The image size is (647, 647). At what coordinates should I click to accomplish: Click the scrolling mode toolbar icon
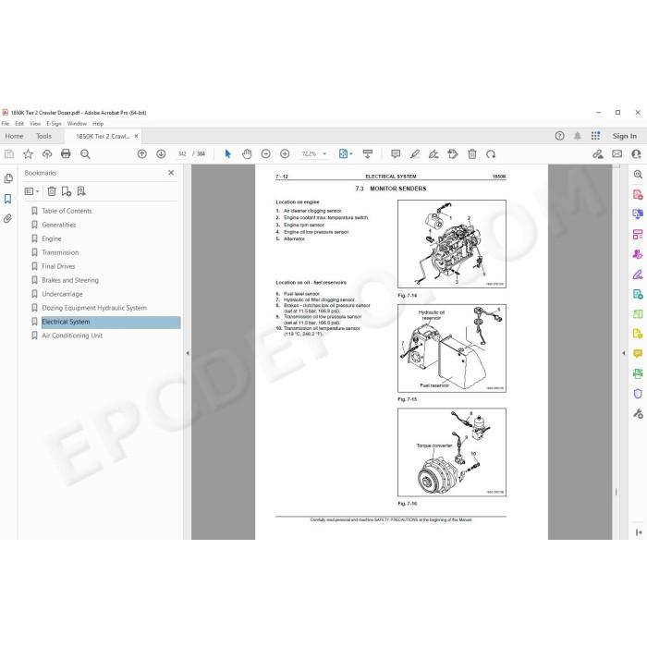[368, 154]
